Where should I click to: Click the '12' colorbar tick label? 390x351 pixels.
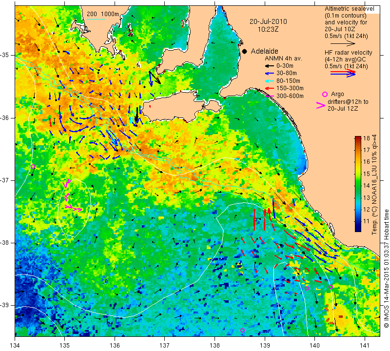point(367,210)
